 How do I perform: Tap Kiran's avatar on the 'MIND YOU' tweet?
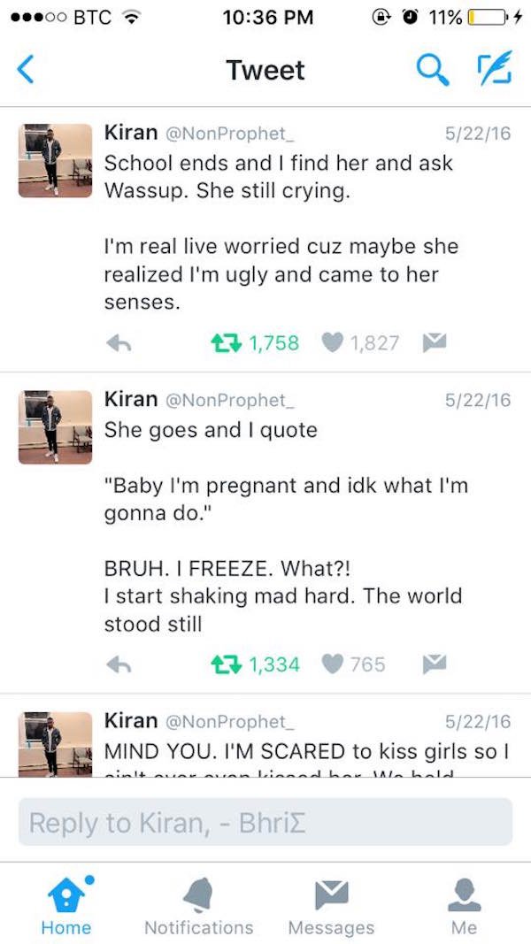point(56,744)
